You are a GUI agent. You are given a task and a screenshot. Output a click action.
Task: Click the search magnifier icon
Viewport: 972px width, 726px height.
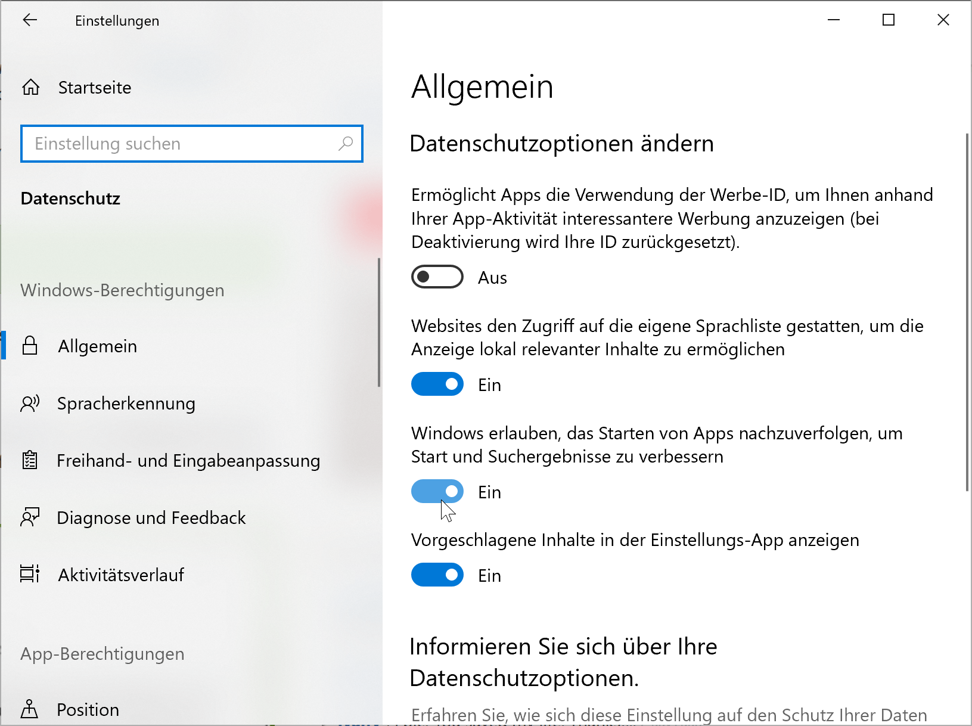(x=346, y=144)
